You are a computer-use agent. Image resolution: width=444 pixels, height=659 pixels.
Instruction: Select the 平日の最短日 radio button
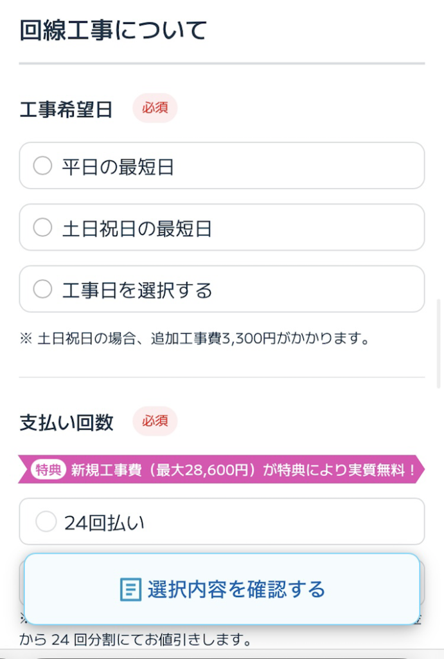(42, 165)
